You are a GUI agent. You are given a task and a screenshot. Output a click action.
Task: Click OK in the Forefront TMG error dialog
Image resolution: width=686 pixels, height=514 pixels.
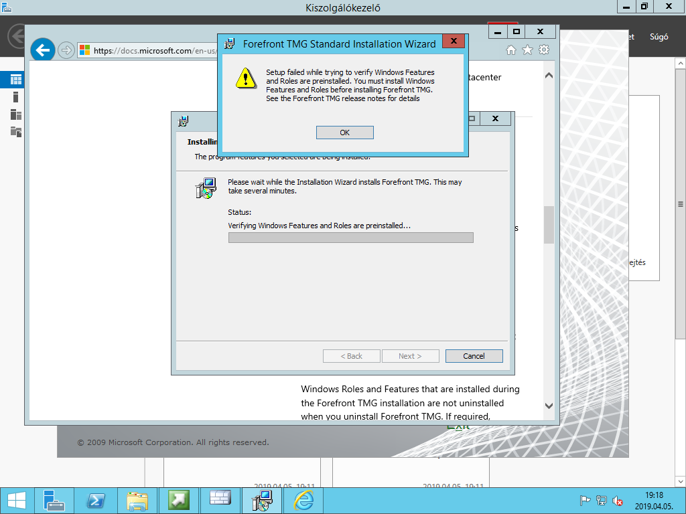click(x=345, y=133)
